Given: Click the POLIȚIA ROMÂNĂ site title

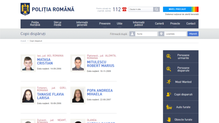Looking at the screenshot, I should 53,10.
